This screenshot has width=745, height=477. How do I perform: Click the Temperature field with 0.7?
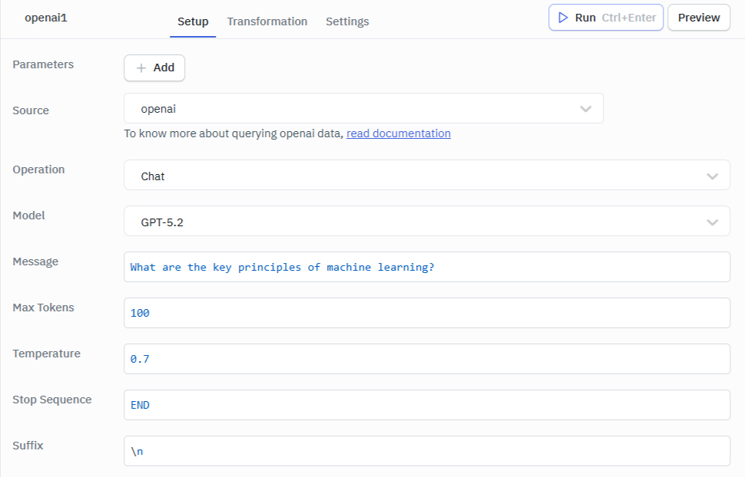(427, 360)
